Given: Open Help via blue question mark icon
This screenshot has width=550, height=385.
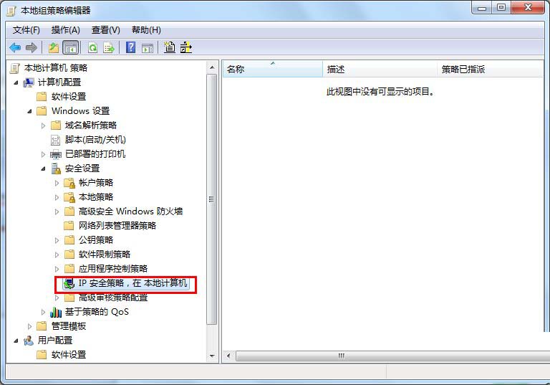Looking at the screenshot, I should click(130, 47).
